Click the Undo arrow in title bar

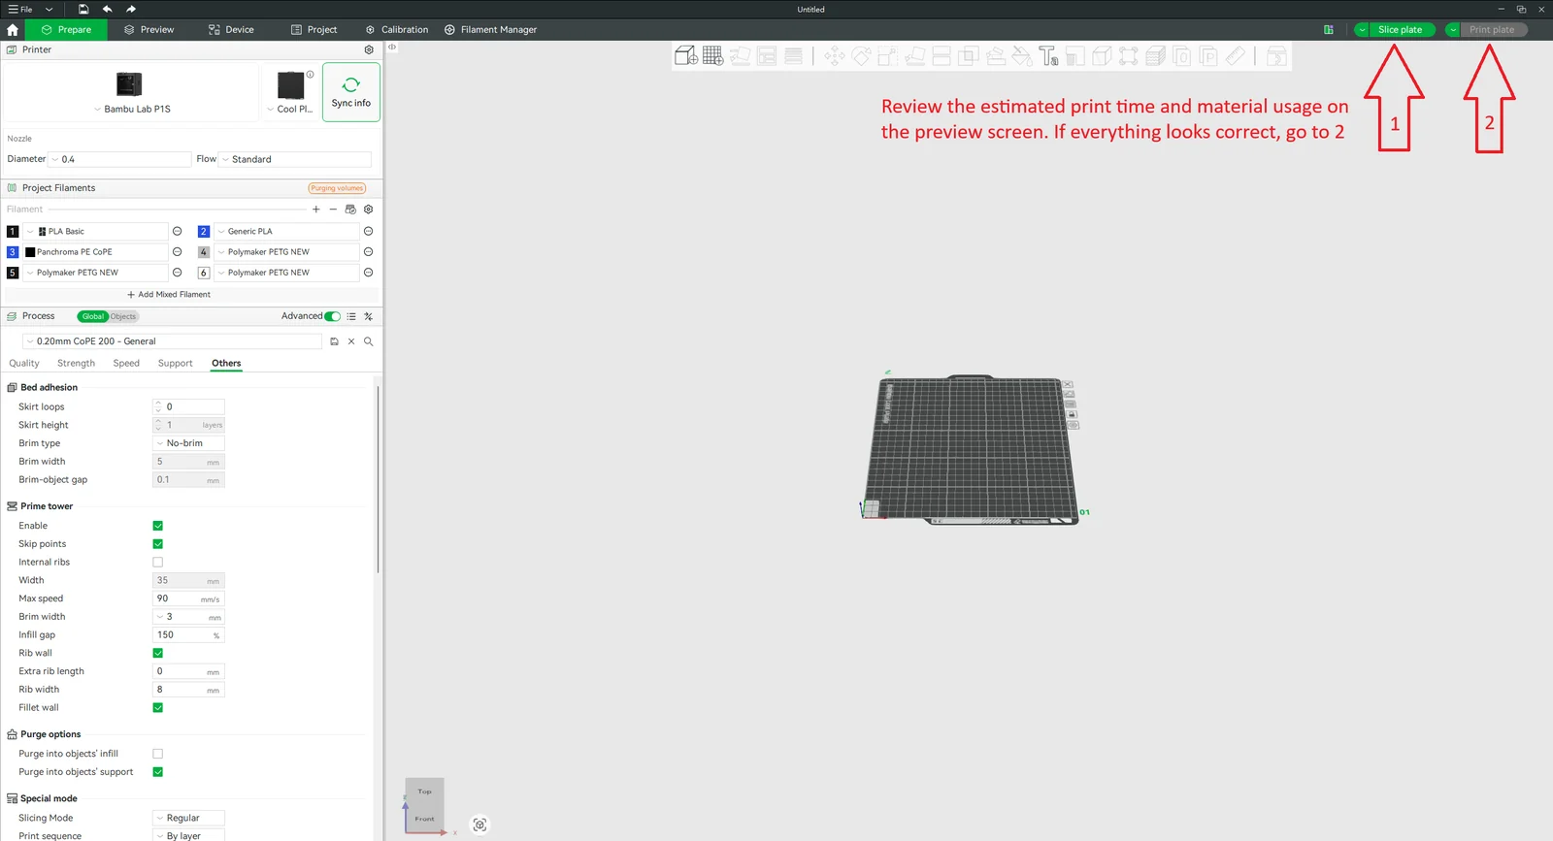click(107, 9)
